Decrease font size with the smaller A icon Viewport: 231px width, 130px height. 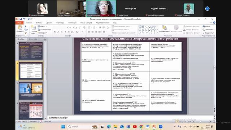79,27
